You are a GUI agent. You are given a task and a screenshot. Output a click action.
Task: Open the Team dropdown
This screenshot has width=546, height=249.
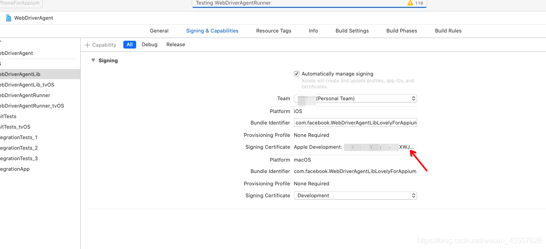click(x=356, y=98)
